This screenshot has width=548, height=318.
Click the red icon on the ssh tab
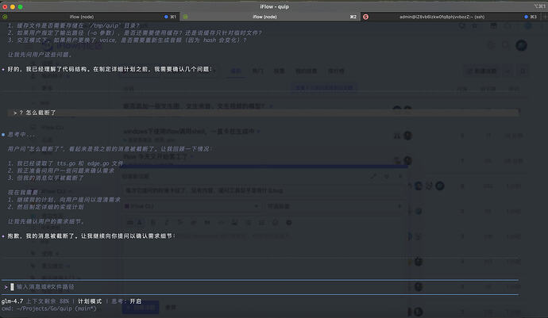365,16
